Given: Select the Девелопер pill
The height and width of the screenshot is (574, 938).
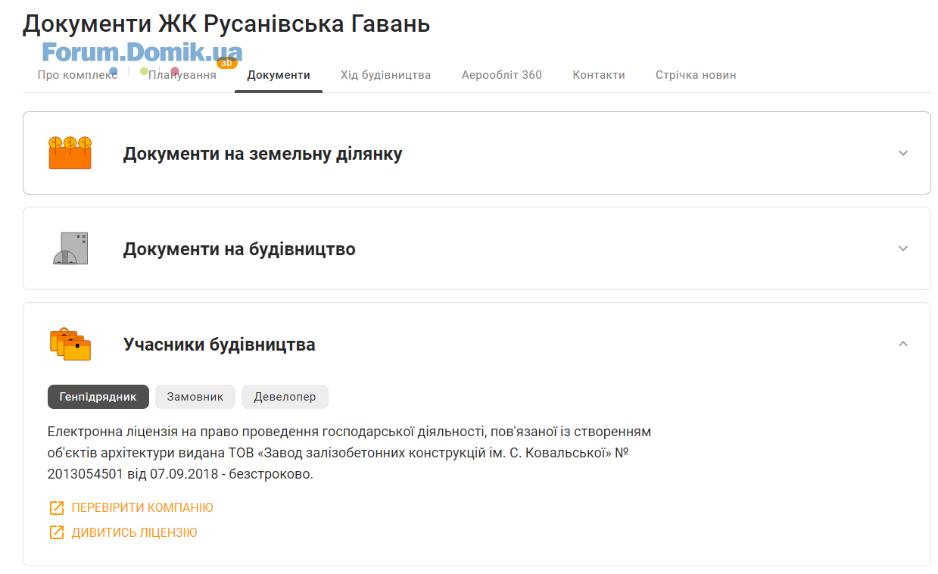Looking at the screenshot, I should tap(285, 397).
